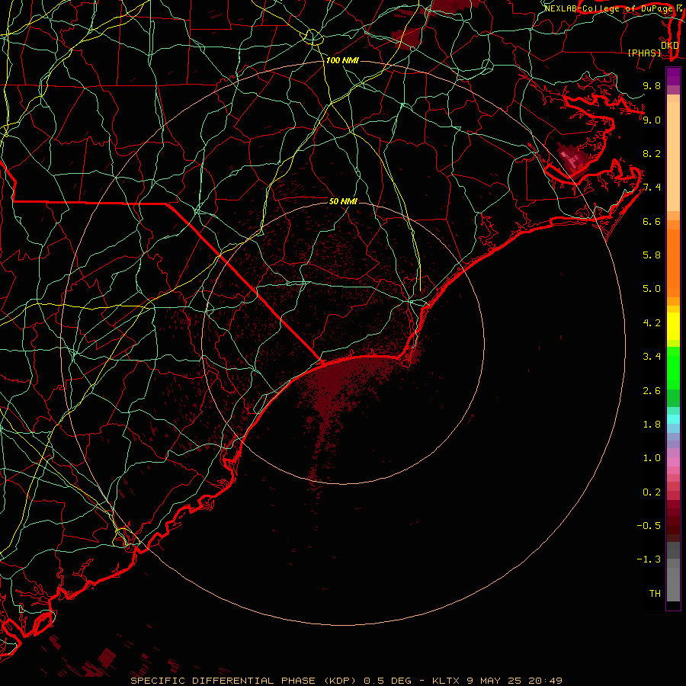Click the 1.8 scale value
The width and height of the screenshot is (686, 686).
(x=652, y=425)
